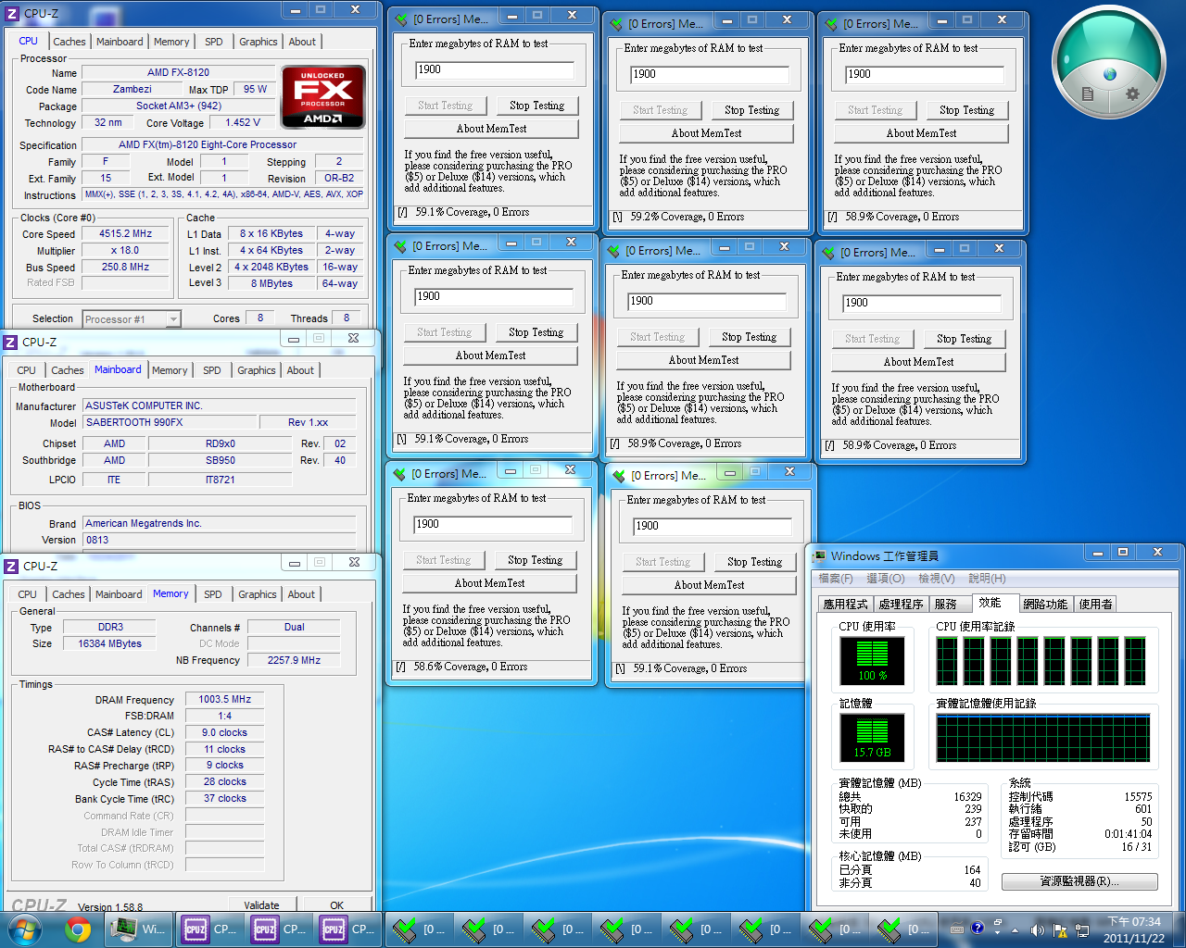
Task: Click the checkmark icon of the 58.6% MemTest window title
Action: pos(400,474)
